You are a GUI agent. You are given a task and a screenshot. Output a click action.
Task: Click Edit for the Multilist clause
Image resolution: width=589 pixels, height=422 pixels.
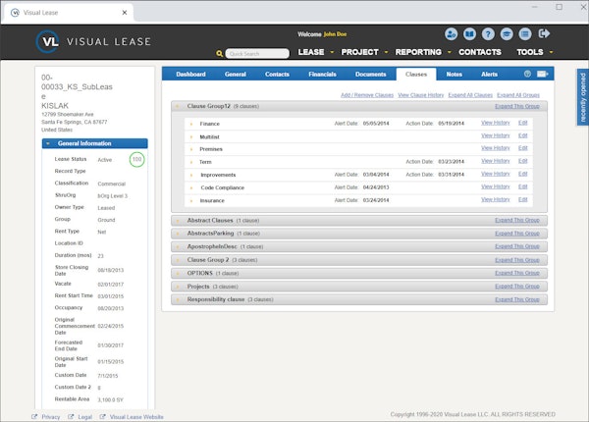(523, 135)
